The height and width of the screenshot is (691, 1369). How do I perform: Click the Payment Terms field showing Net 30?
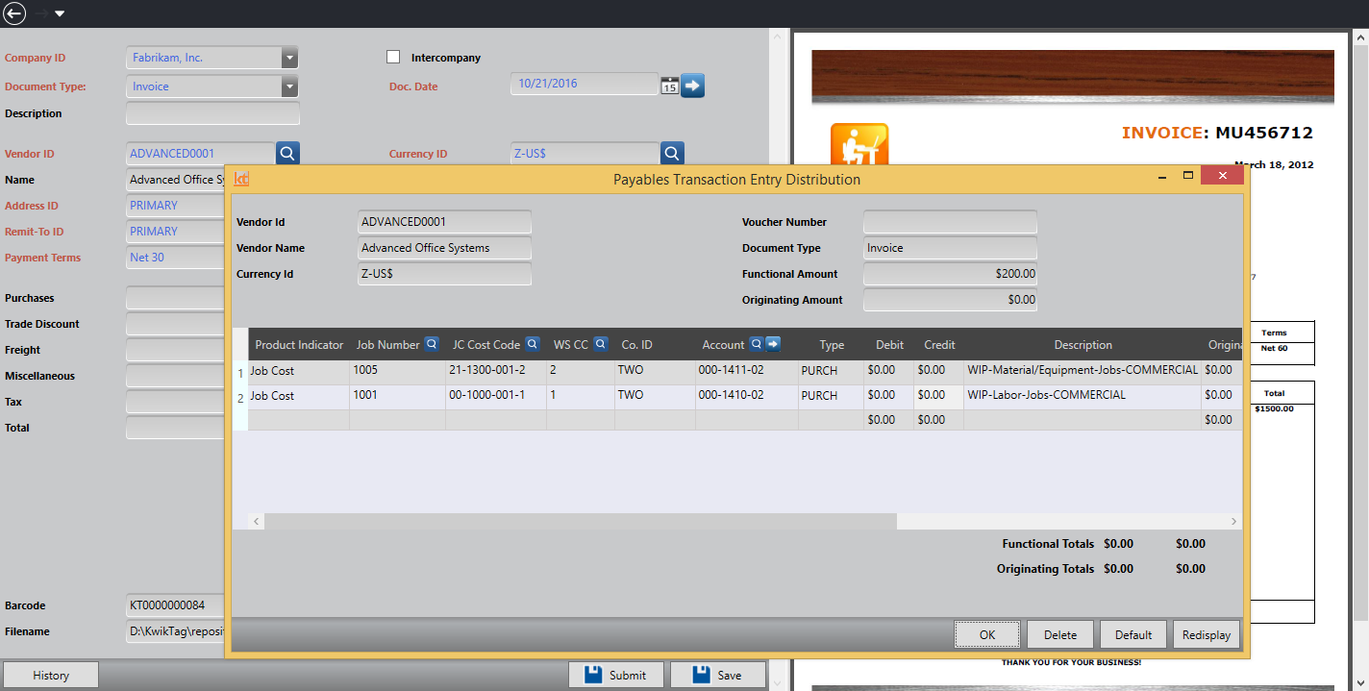pos(176,258)
